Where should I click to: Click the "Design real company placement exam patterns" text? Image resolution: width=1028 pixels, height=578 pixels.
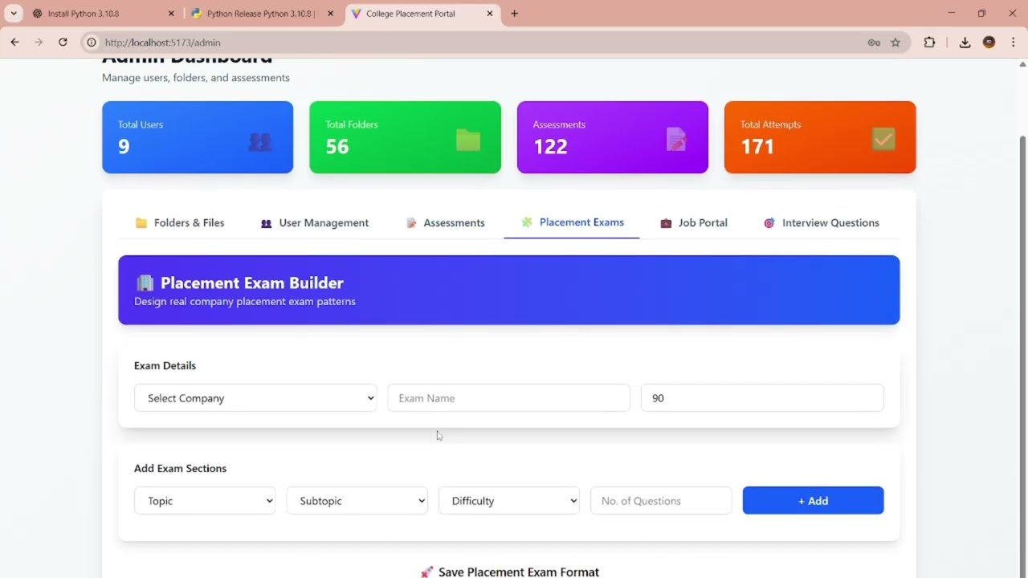[245, 302]
